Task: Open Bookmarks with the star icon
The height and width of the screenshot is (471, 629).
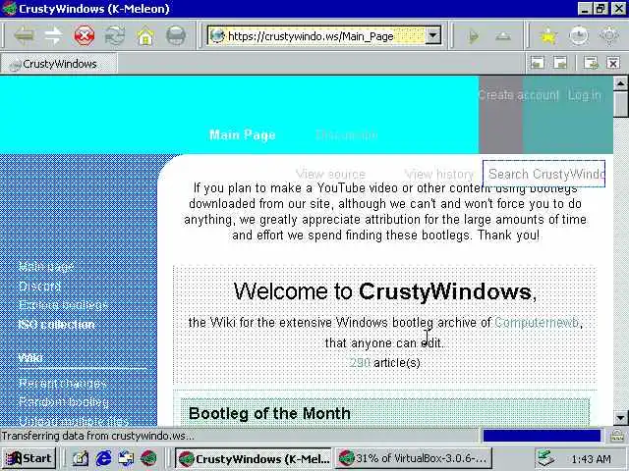Action: [548, 36]
